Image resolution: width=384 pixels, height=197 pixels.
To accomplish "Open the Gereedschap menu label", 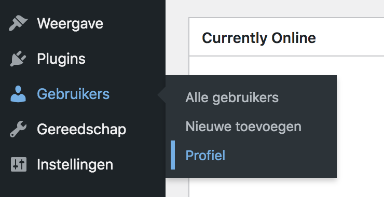I will (x=81, y=130).
